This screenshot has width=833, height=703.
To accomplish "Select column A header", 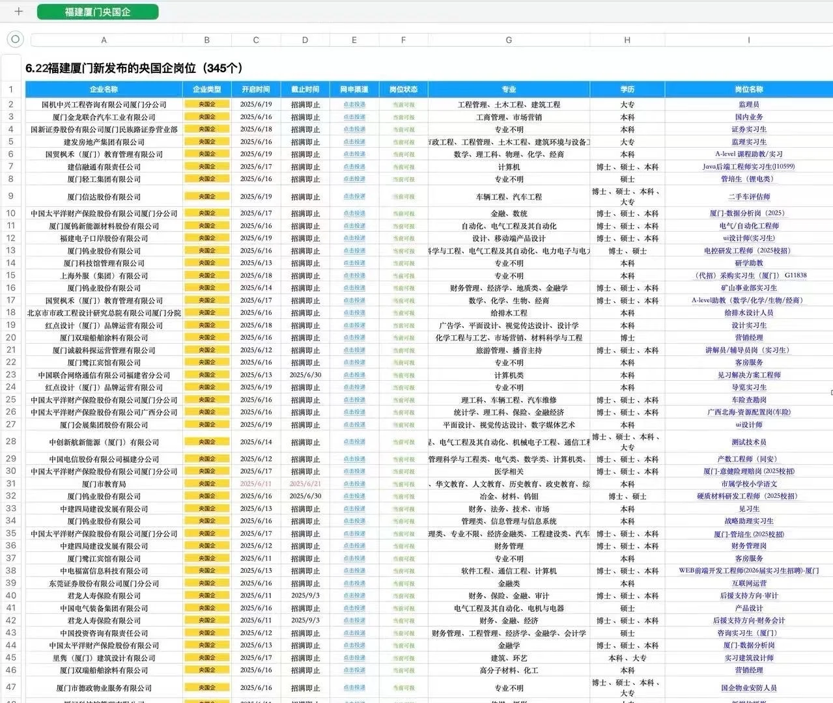I will 104,40.
